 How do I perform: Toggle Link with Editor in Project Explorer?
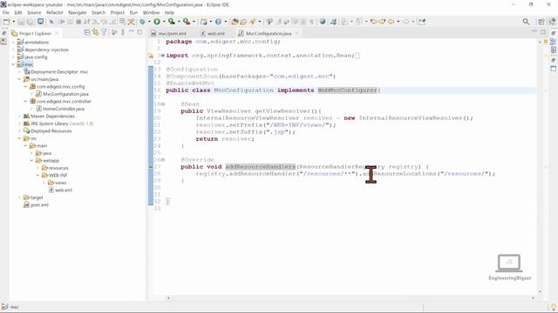click(95, 33)
